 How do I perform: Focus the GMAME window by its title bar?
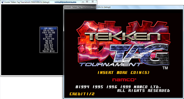point(123,7)
